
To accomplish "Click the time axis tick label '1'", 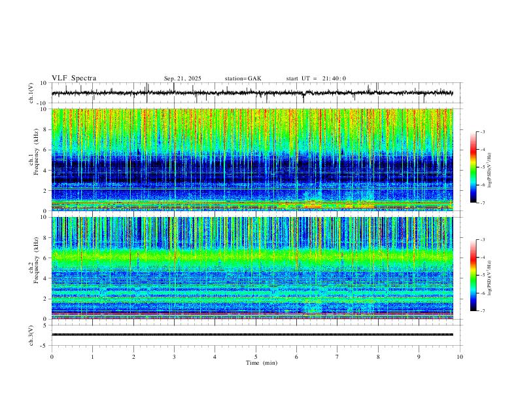I will click(x=92, y=357).
